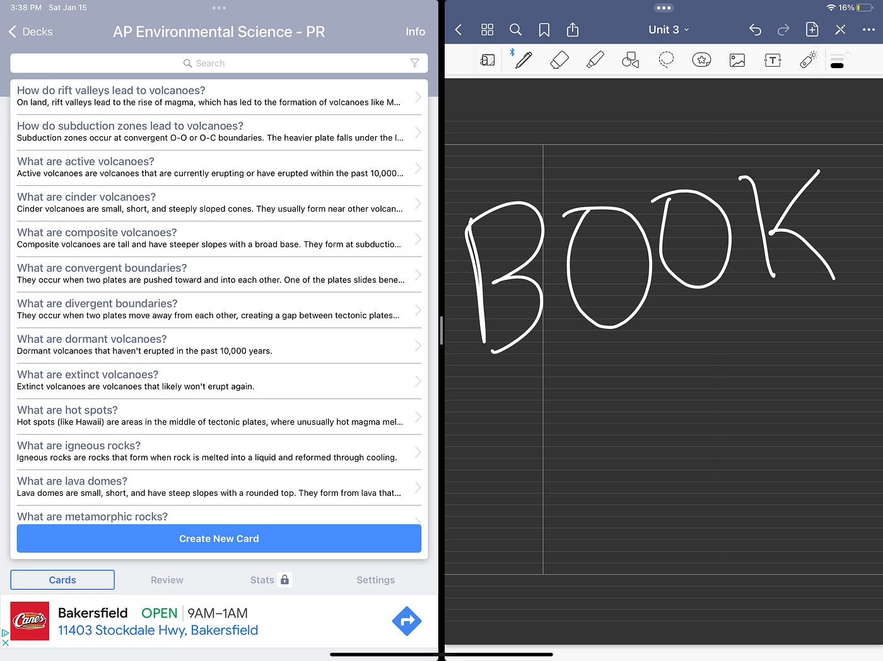The image size is (883, 661).
Task: Switch to the Review tab
Action: (167, 580)
